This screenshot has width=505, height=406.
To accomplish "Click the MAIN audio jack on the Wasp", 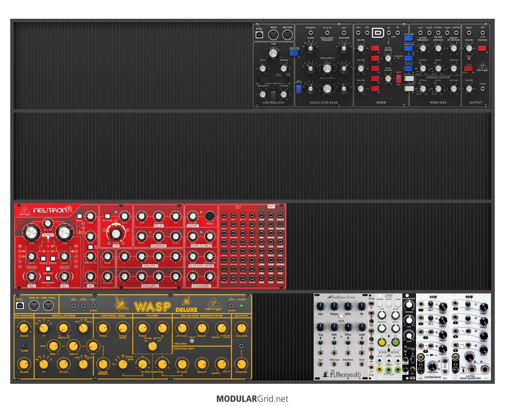I will [x=232, y=306].
